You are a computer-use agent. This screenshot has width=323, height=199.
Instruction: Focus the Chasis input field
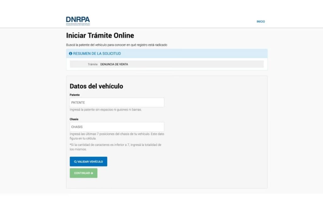pos(117,127)
